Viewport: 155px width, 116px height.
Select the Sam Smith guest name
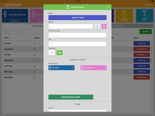8,49
